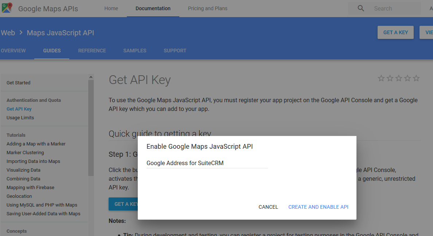
Task: Open Saving User-Added Data with Maps
Action: [x=43, y=214]
